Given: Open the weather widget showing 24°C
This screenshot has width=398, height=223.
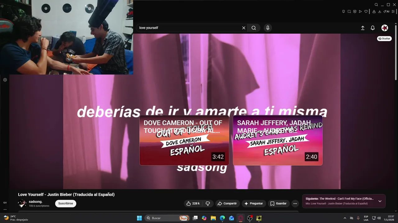Looking at the screenshot, I should click(x=16, y=218).
